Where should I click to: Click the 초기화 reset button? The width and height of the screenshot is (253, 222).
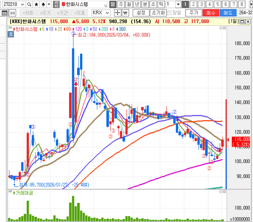(x=158, y=13)
